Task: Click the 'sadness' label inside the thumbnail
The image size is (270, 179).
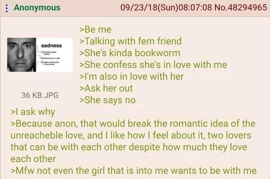Action: point(51,46)
